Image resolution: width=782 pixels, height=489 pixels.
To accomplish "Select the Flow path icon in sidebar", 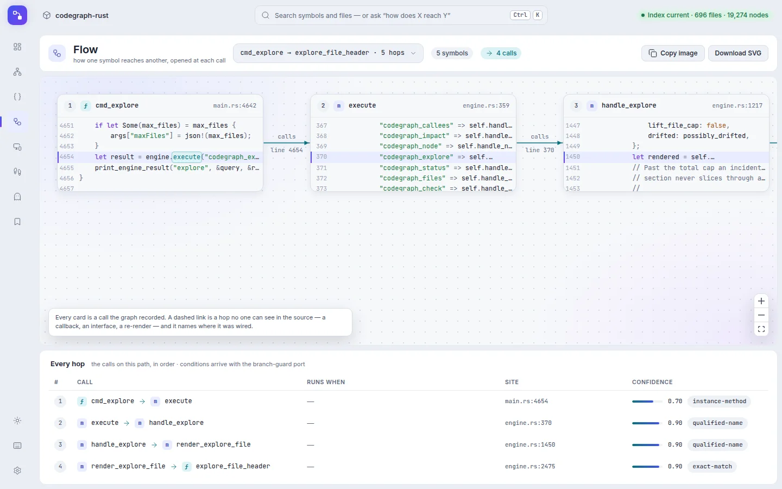I will click(17, 122).
